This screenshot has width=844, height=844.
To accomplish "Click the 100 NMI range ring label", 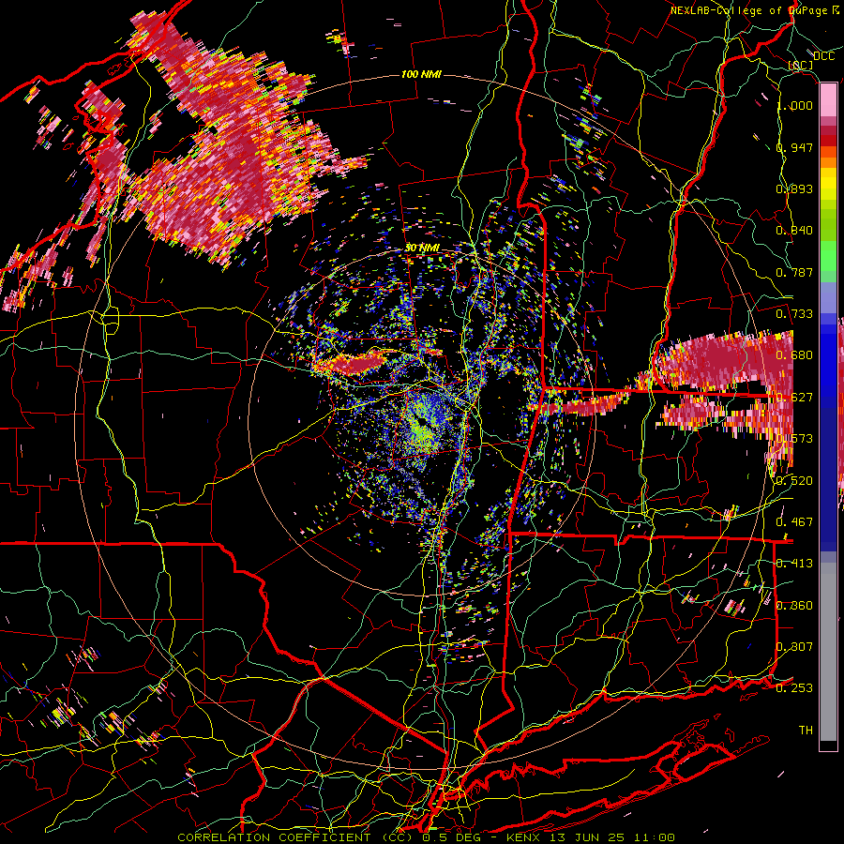I will pos(421,74).
